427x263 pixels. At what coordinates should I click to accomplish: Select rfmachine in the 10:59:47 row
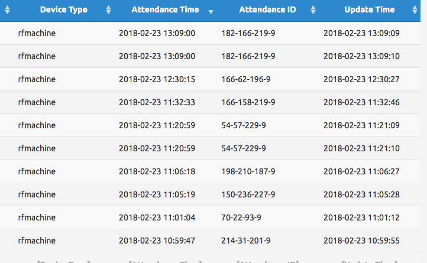[x=37, y=241]
